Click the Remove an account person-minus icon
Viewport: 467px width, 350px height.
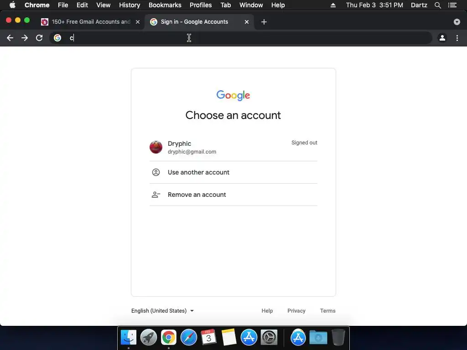[156, 195]
